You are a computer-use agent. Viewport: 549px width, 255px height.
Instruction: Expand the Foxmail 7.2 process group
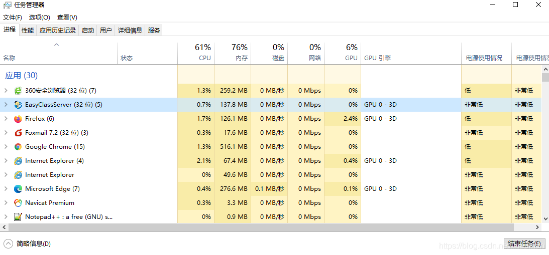pyautogui.click(x=6, y=133)
